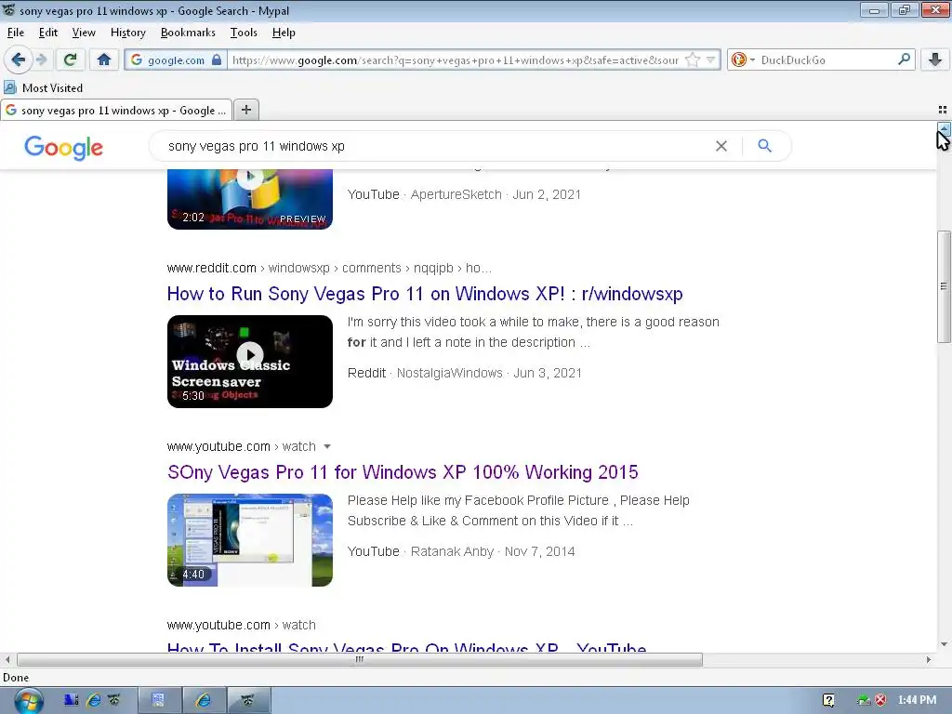The width and height of the screenshot is (952, 714).
Task: Click 'YouTube · ApertureSketch · Jun 2, 2021' text
Action: click(464, 194)
